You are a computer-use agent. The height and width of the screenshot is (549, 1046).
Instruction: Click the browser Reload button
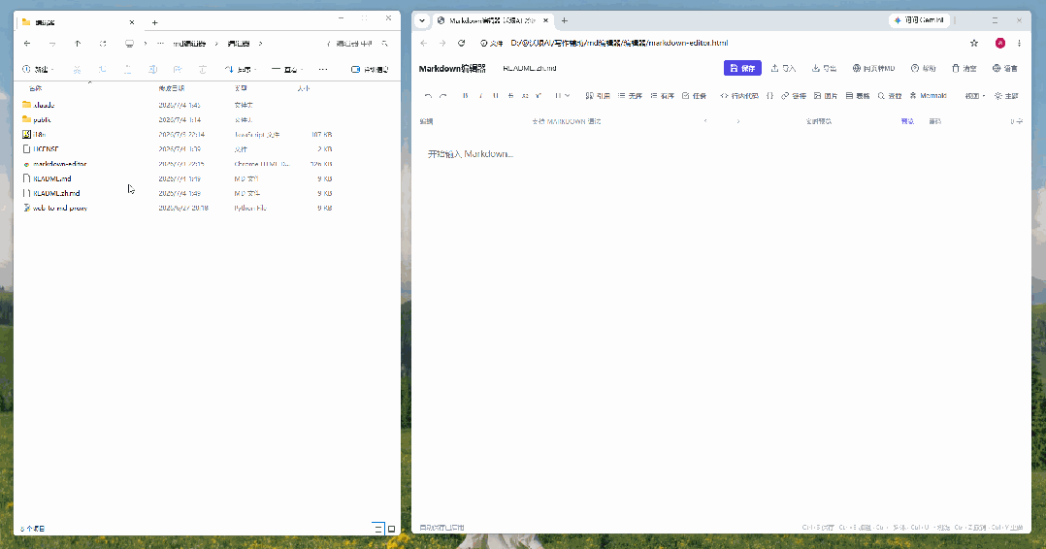tap(461, 43)
